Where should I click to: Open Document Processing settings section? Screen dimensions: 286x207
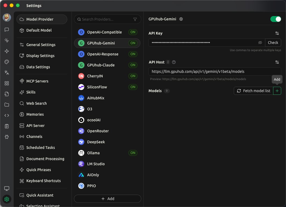[42, 159]
